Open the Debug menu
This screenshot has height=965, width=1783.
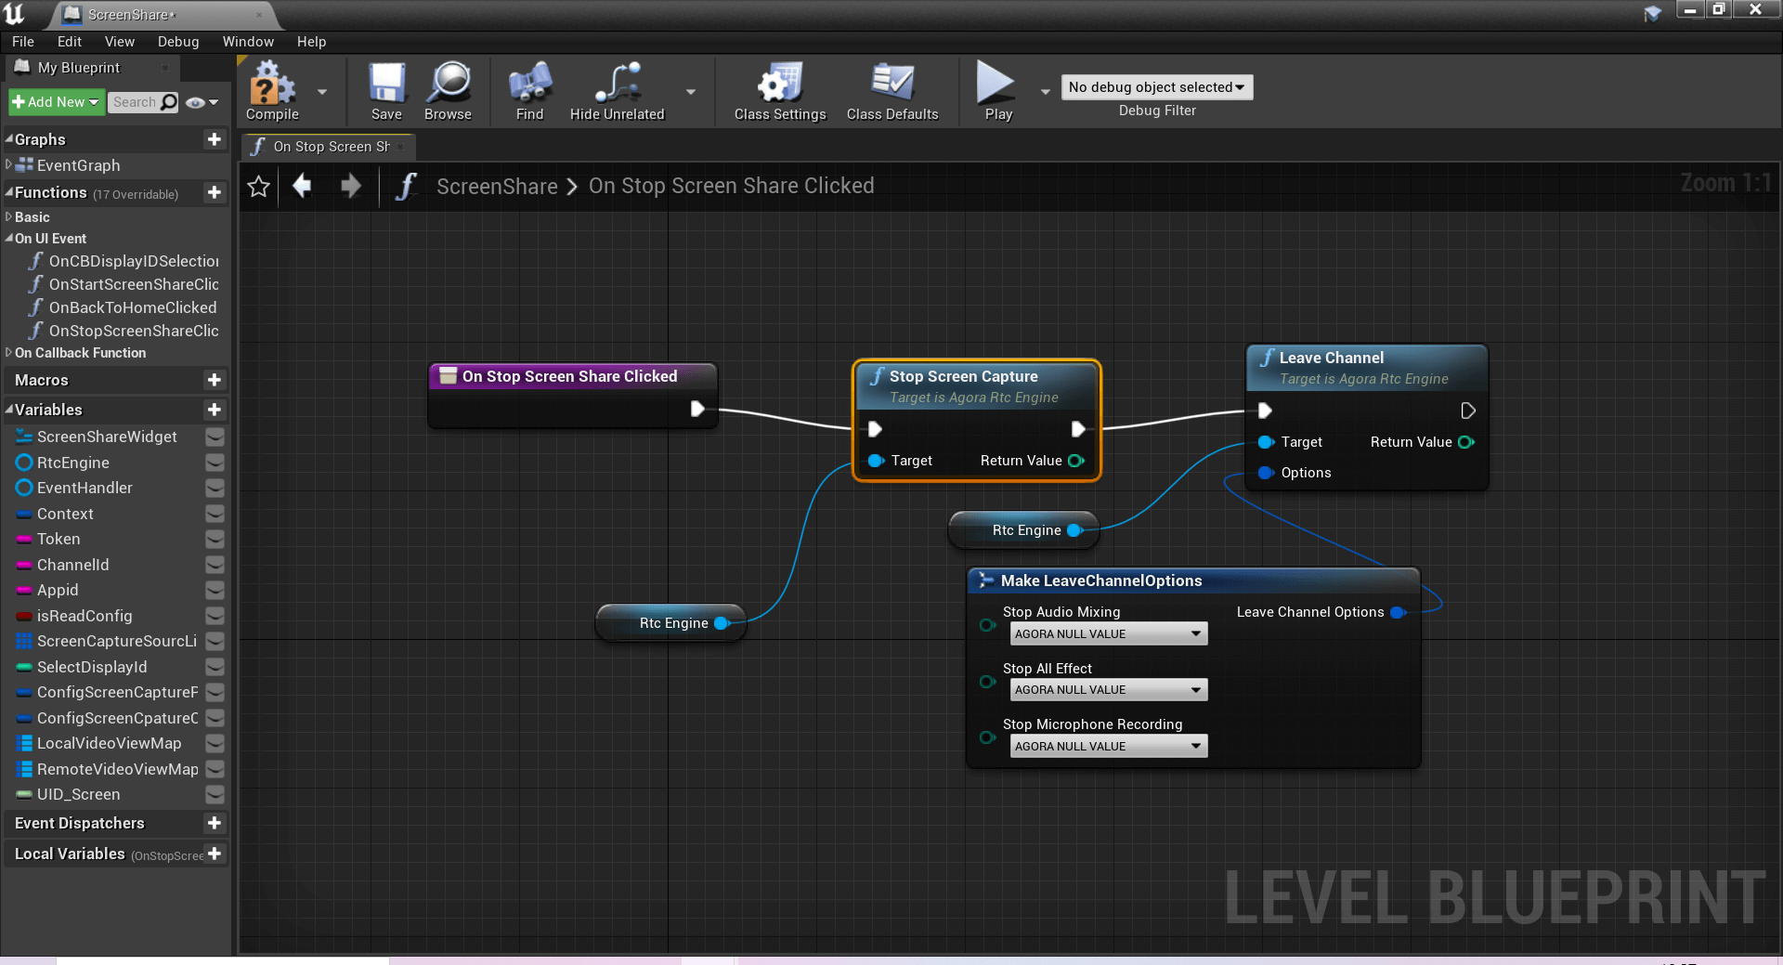[178, 42]
